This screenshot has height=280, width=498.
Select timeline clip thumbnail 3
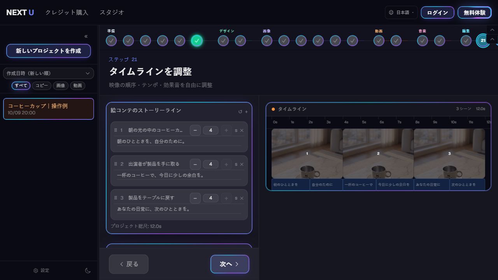pyautogui.click(x=449, y=154)
